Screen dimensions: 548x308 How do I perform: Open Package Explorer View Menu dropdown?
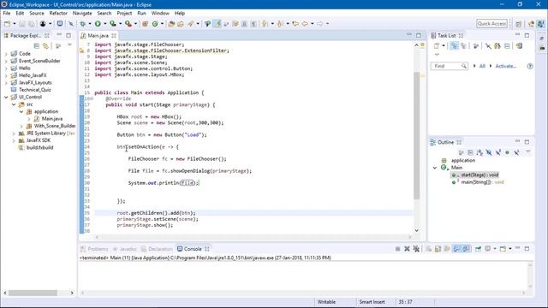[x=69, y=45]
